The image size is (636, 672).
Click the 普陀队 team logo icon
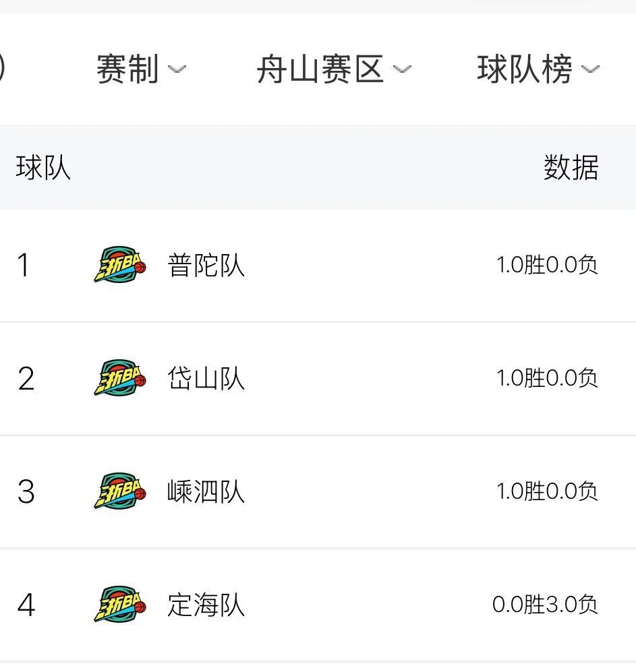[120, 264]
